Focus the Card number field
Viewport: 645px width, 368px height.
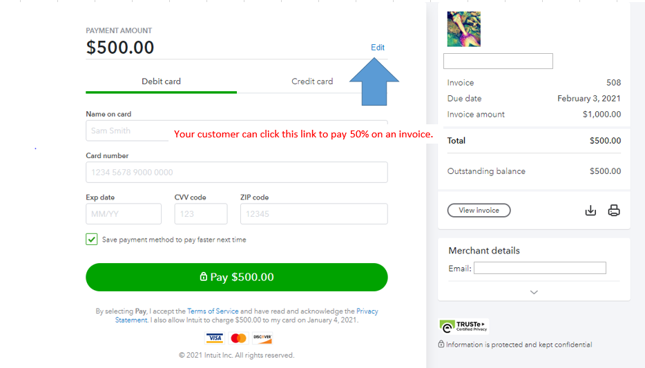click(236, 173)
